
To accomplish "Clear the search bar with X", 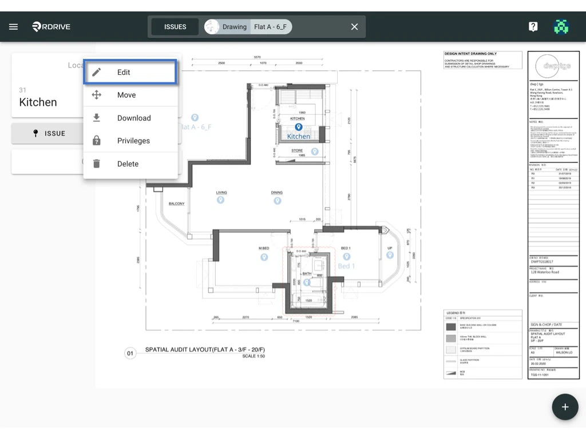I will [x=354, y=27].
